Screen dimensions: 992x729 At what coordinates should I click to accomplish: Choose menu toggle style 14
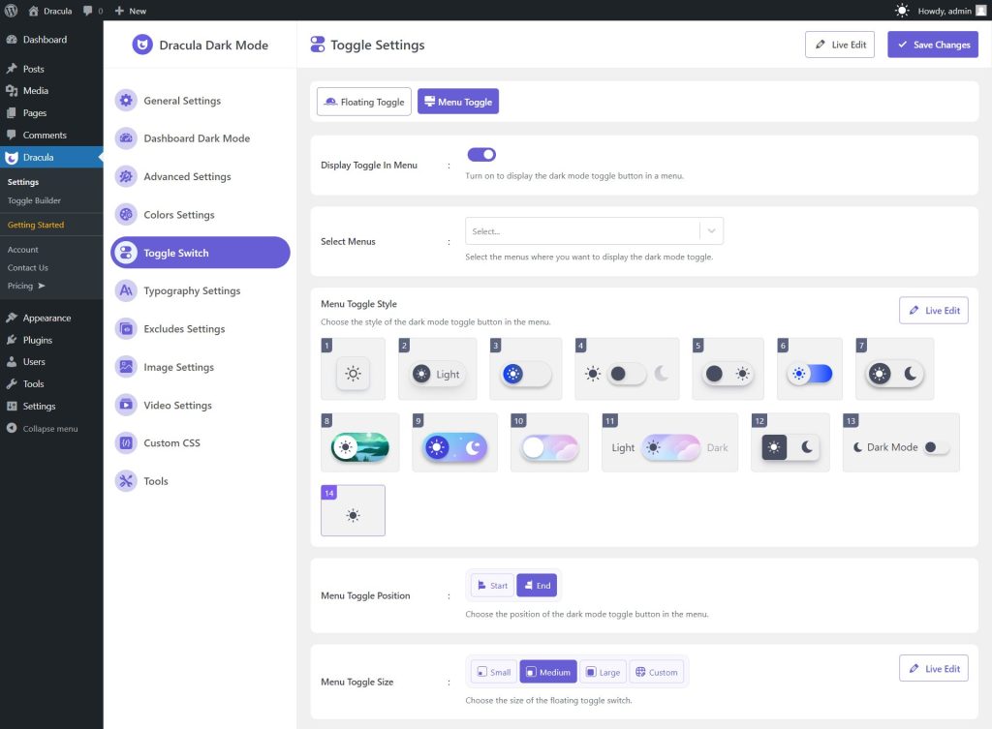pyautogui.click(x=353, y=511)
